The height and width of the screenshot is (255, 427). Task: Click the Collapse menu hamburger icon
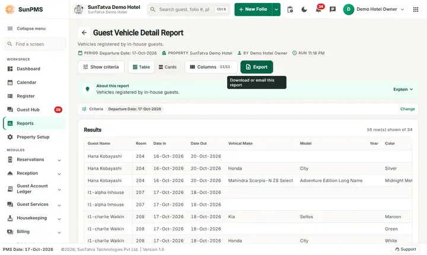(10, 28)
